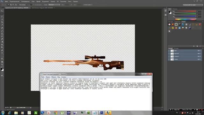Screen dimensions: 204x115
Task: Open the Styles panel flyout menu
Action: (x=203, y=22)
